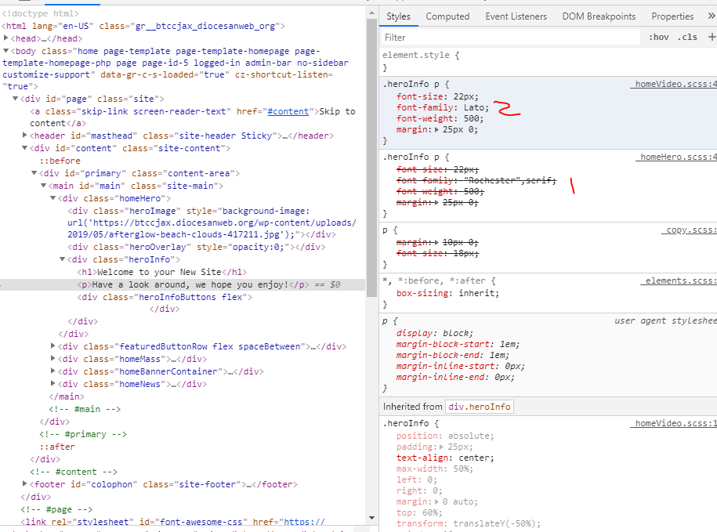
Task: Click the Filter styles input field
Action: 509,37
